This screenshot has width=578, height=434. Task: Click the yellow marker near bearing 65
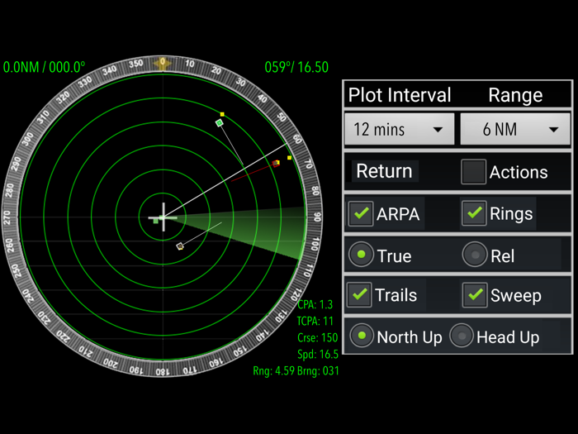289,158
